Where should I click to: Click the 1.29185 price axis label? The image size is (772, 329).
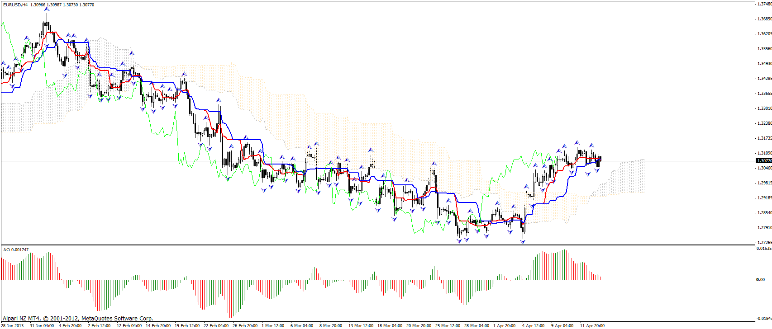tap(764, 198)
